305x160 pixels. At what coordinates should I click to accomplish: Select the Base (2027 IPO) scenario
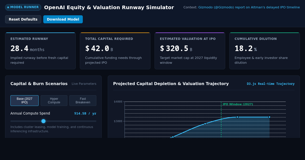[24, 101]
